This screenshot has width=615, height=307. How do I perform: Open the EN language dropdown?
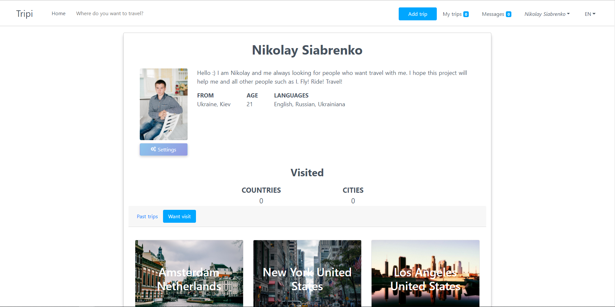click(590, 14)
